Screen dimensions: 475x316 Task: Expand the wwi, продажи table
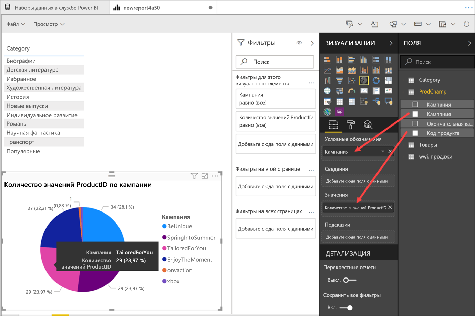coord(435,157)
